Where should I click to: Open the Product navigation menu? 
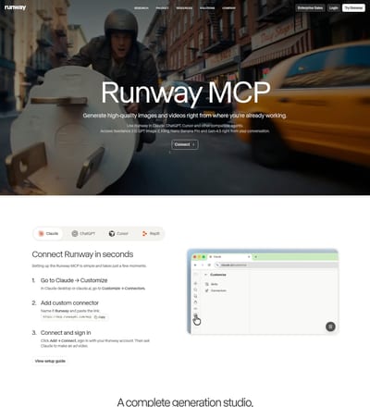162,8
